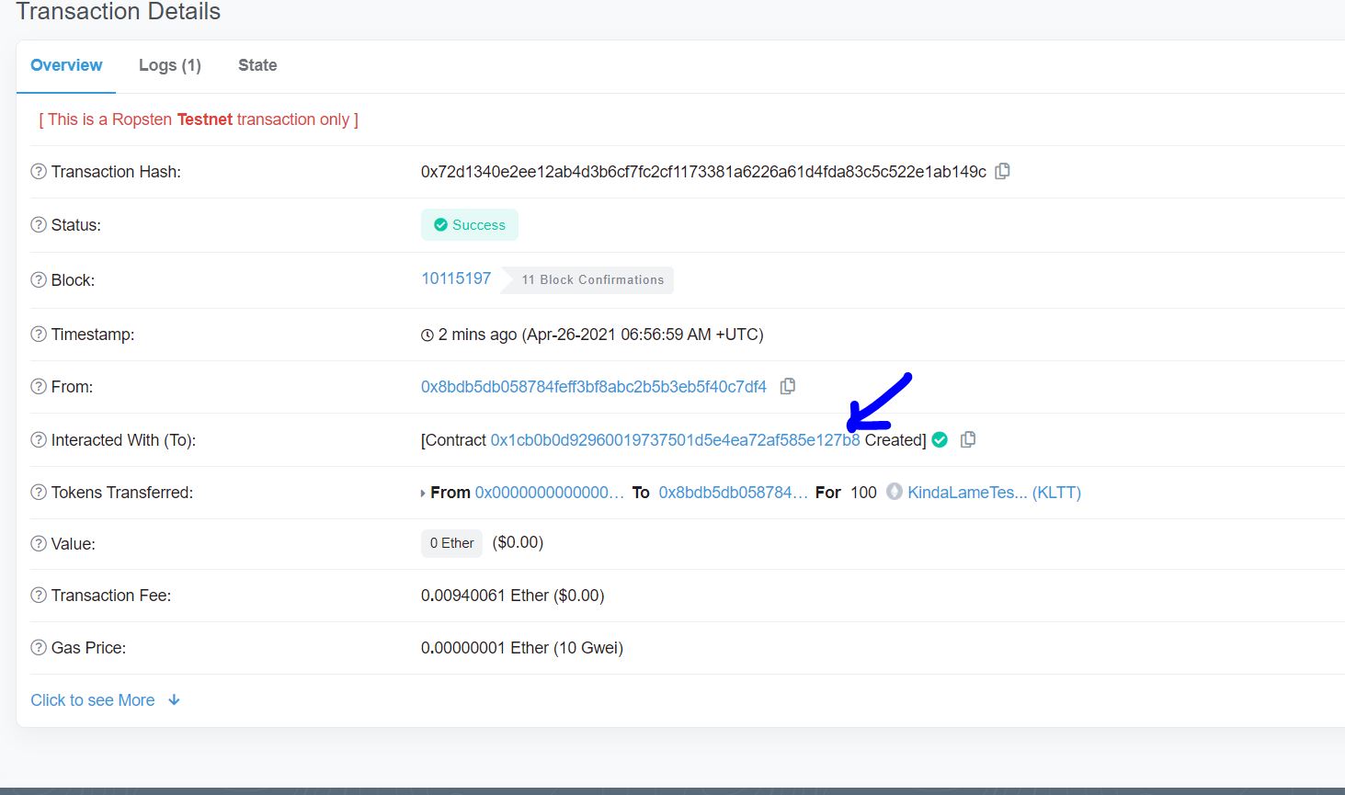
Task: Click the down arrow beside see More
Action: [174, 700]
